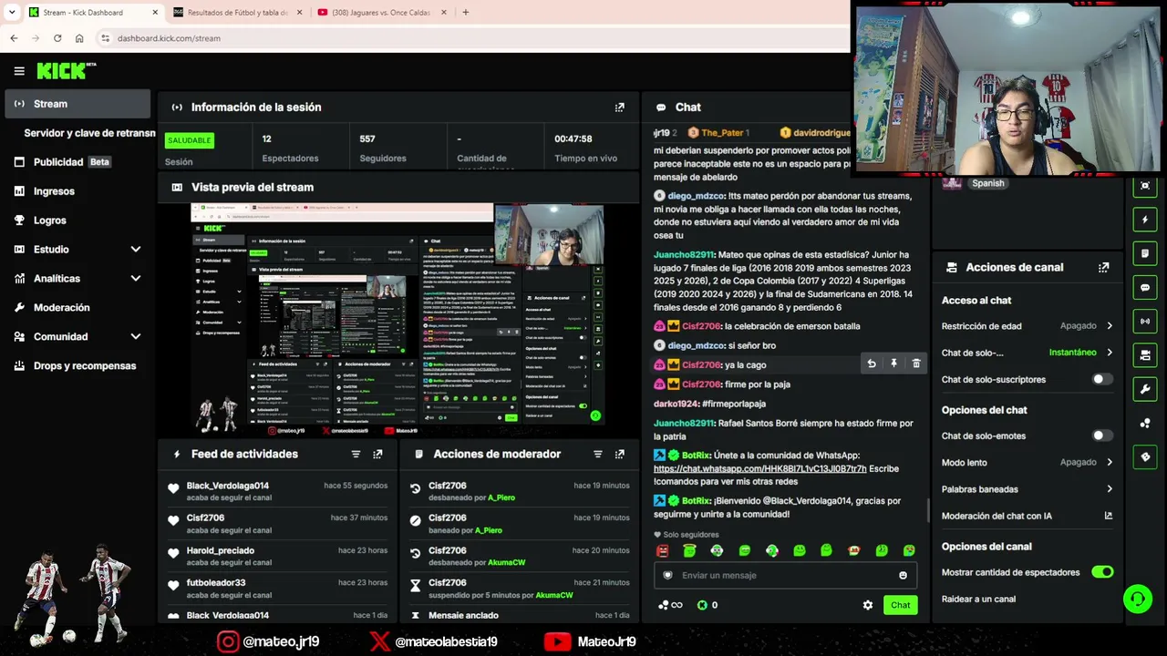Click AkumaCW in the 'suspendido por 5 minutos' row
This screenshot has width=1167, height=656.
coord(554,595)
